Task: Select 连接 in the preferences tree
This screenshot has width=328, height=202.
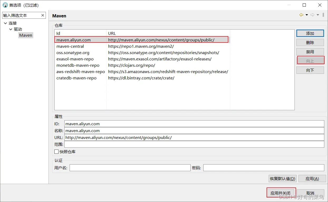Action: coord(13,23)
